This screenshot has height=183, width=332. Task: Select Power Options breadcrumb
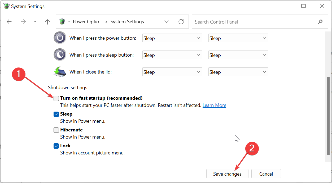coord(88,22)
